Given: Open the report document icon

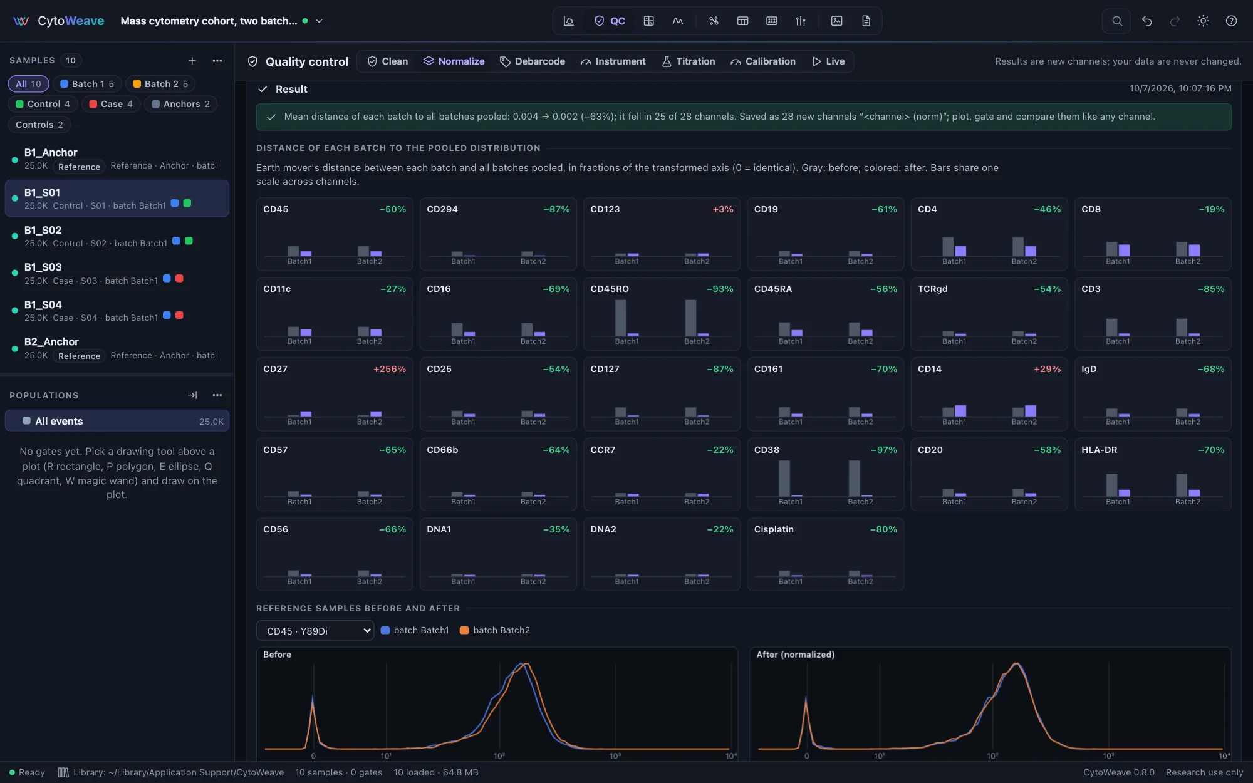Looking at the screenshot, I should (866, 21).
